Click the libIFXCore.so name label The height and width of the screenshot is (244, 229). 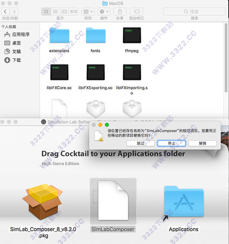[59, 88]
